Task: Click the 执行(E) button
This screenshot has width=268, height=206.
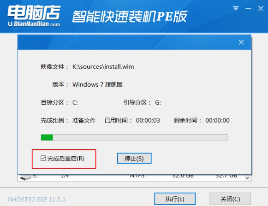Action: coord(175,199)
